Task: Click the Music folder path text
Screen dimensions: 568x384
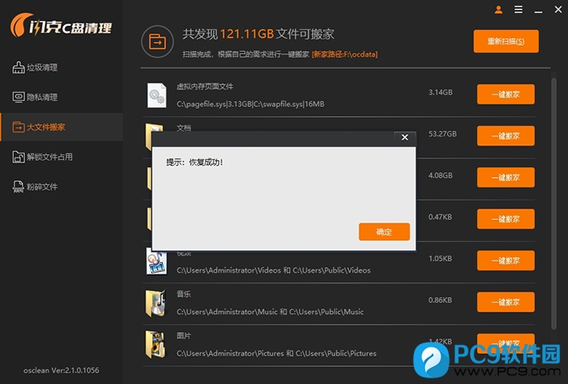Action: click(x=270, y=312)
